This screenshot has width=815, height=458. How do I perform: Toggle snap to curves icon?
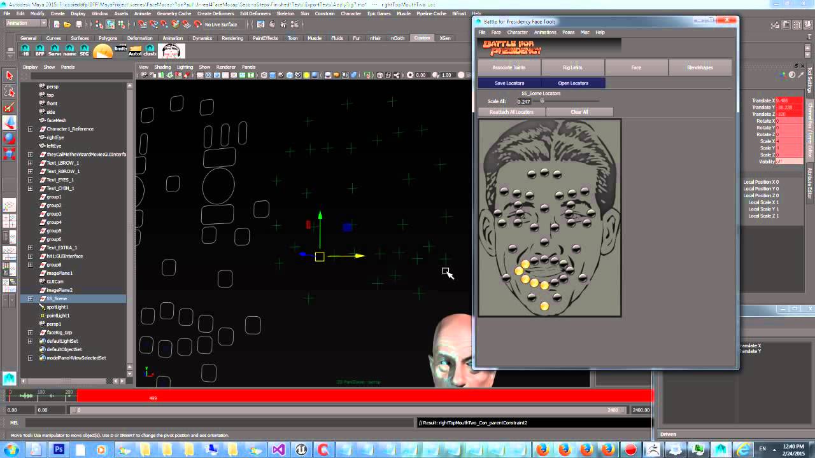tap(153, 24)
